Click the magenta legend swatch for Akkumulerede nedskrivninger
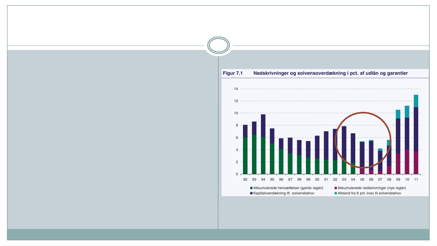The height and width of the screenshot is (246, 437). click(335, 187)
